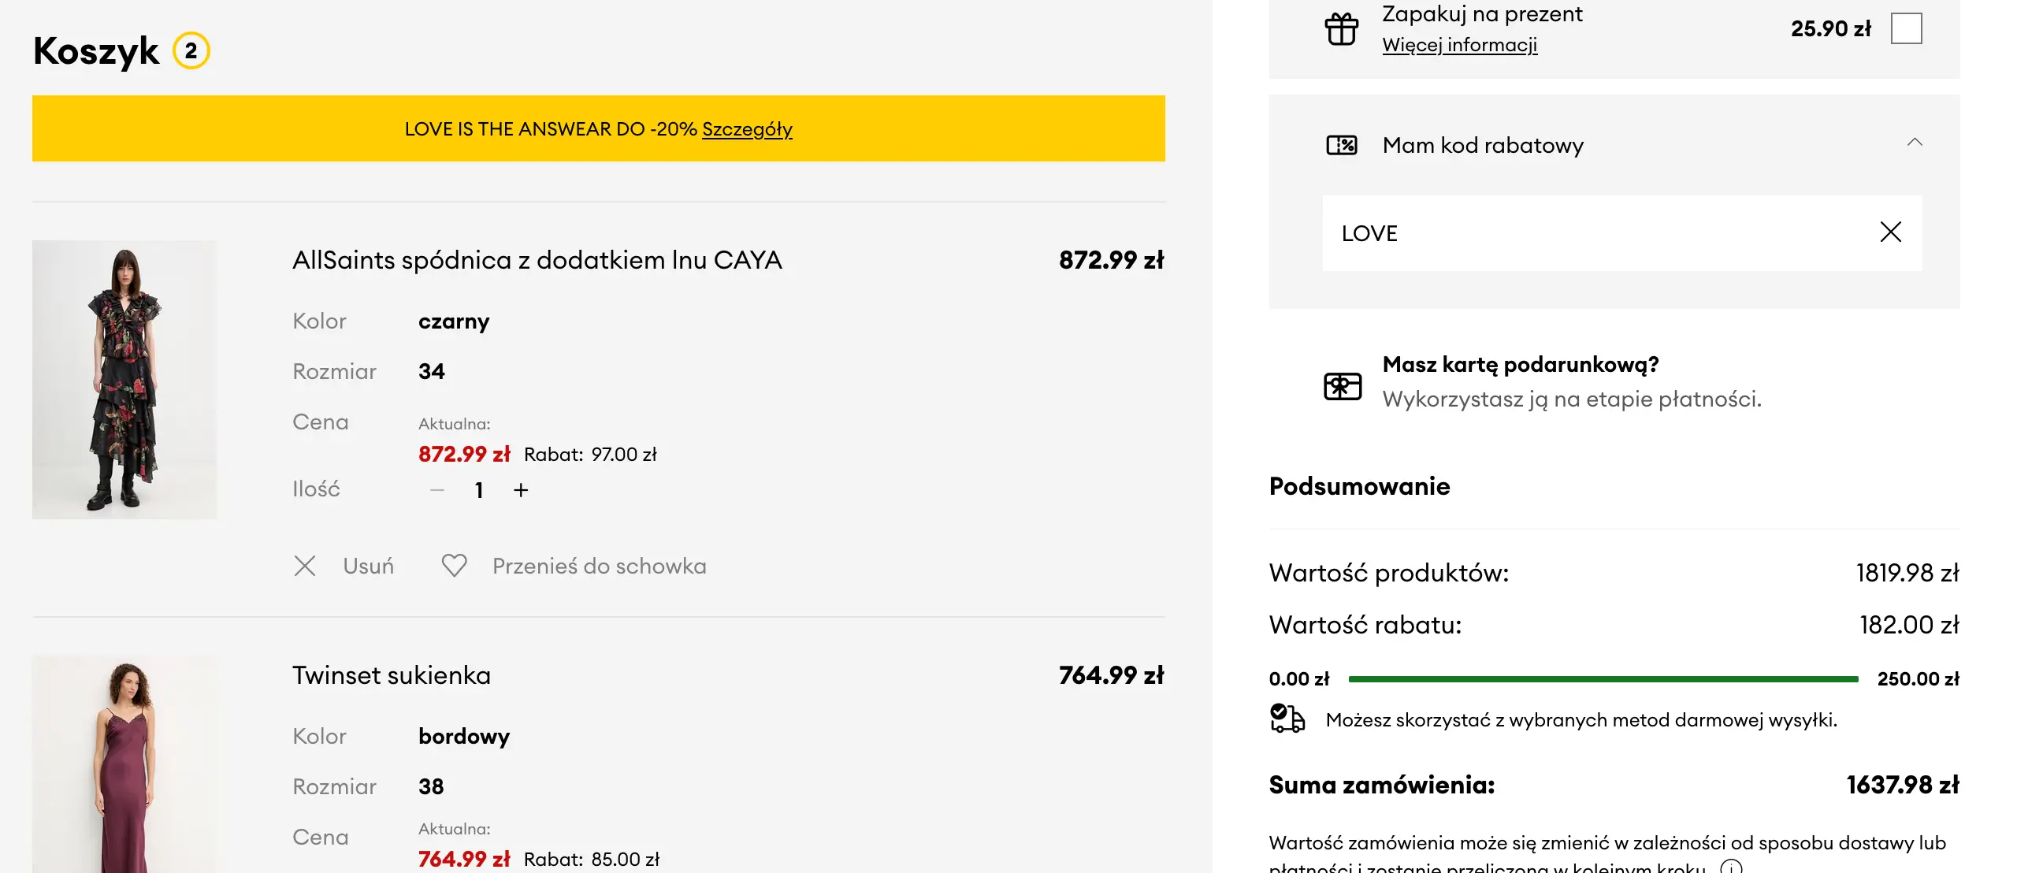The width and height of the screenshot is (2017, 873).
Task: Click the gift box icon
Action: click(1341, 29)
